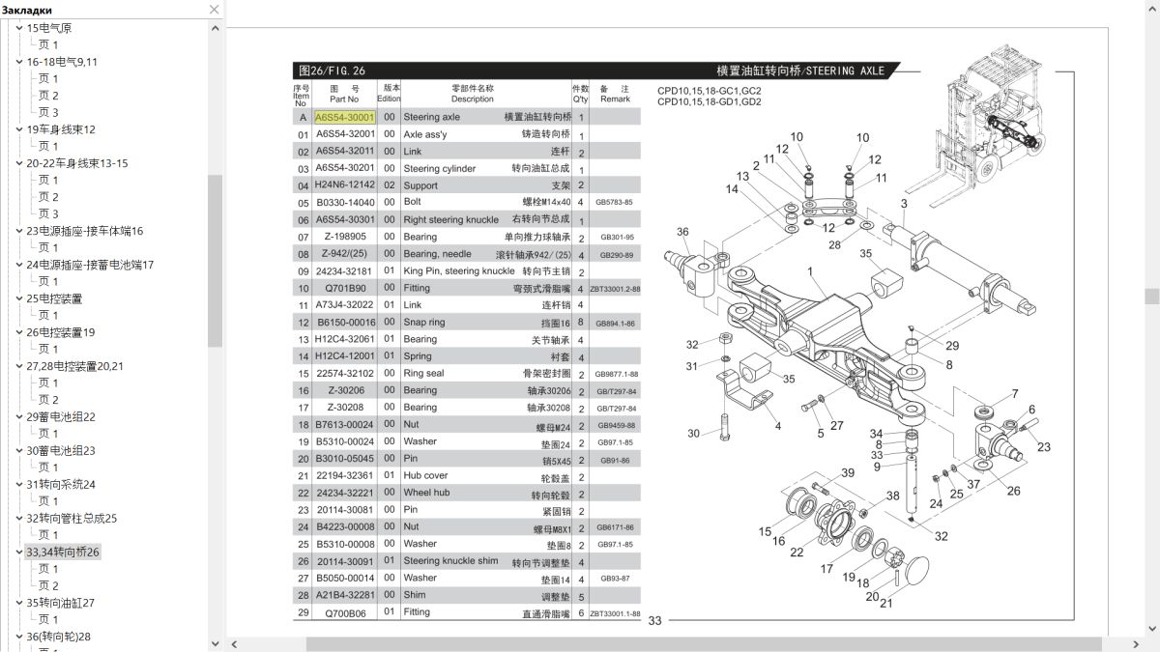
Task: Click the document horizontal scrollbar thumb
Action: 704,644
